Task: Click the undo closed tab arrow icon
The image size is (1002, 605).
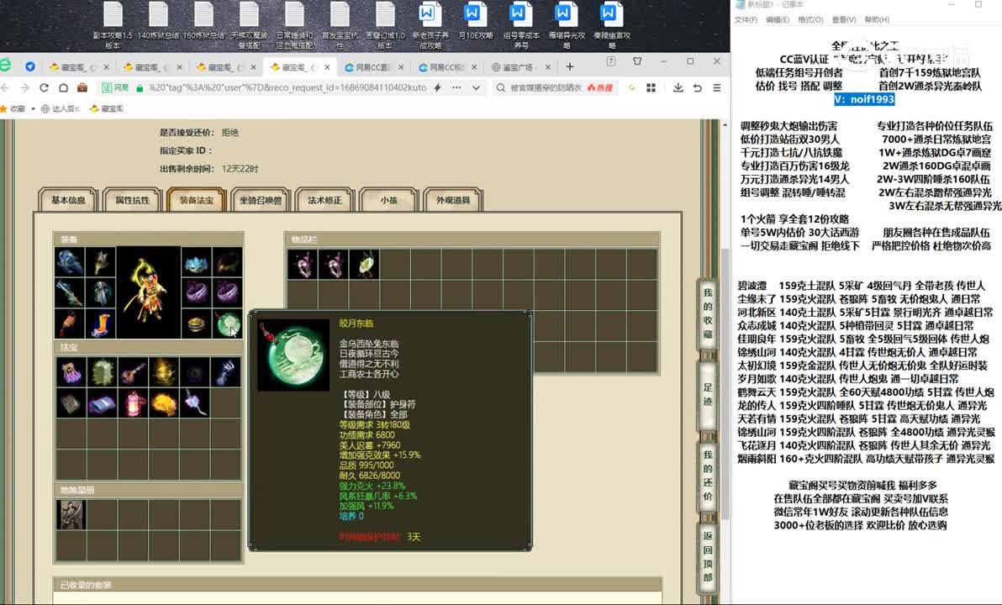Action: 697,87
